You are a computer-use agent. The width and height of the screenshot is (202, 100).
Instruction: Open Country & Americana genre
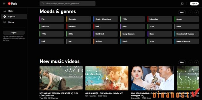[x=106, y=19]
